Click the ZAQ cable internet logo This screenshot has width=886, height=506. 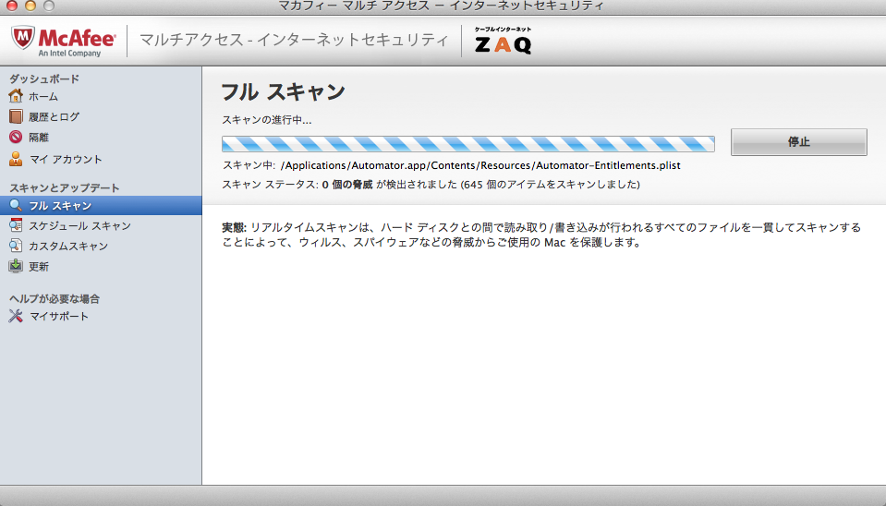(x=503, y=40)
